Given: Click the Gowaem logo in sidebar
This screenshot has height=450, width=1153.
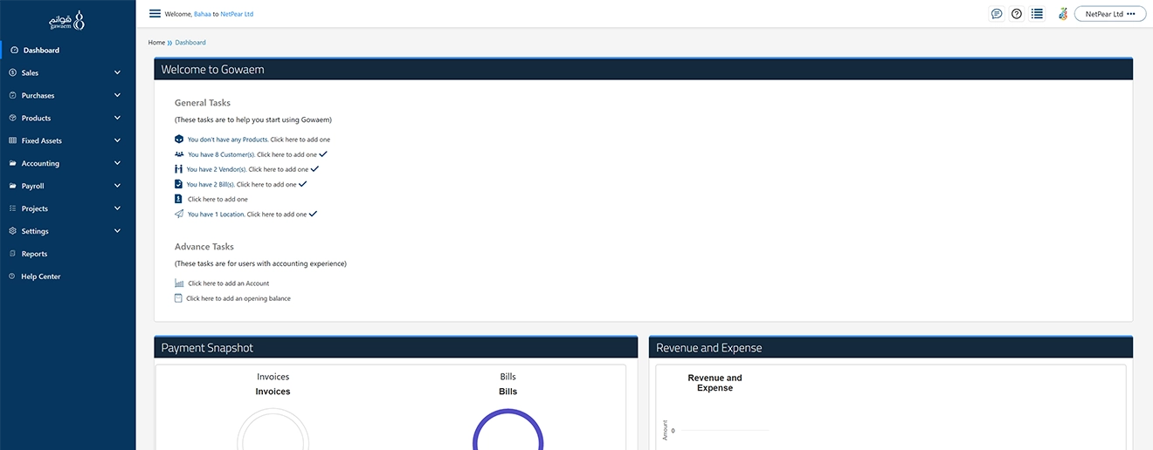Looking at the screenshot, I should coord(67,20).
